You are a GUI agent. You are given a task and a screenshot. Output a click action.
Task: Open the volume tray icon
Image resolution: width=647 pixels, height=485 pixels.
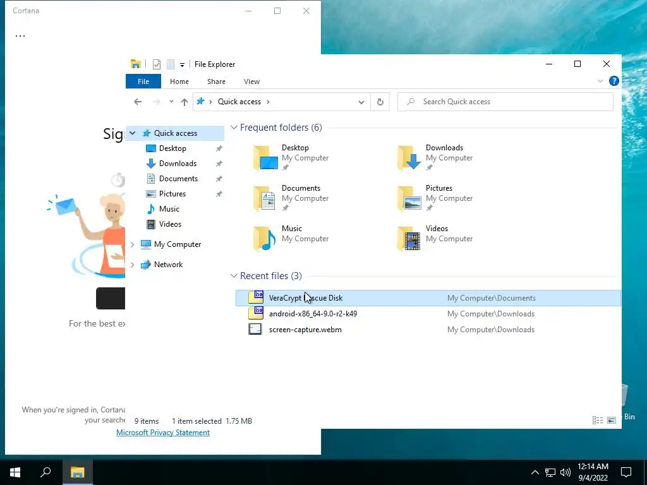pyautogui.click(x=565, y=472)
